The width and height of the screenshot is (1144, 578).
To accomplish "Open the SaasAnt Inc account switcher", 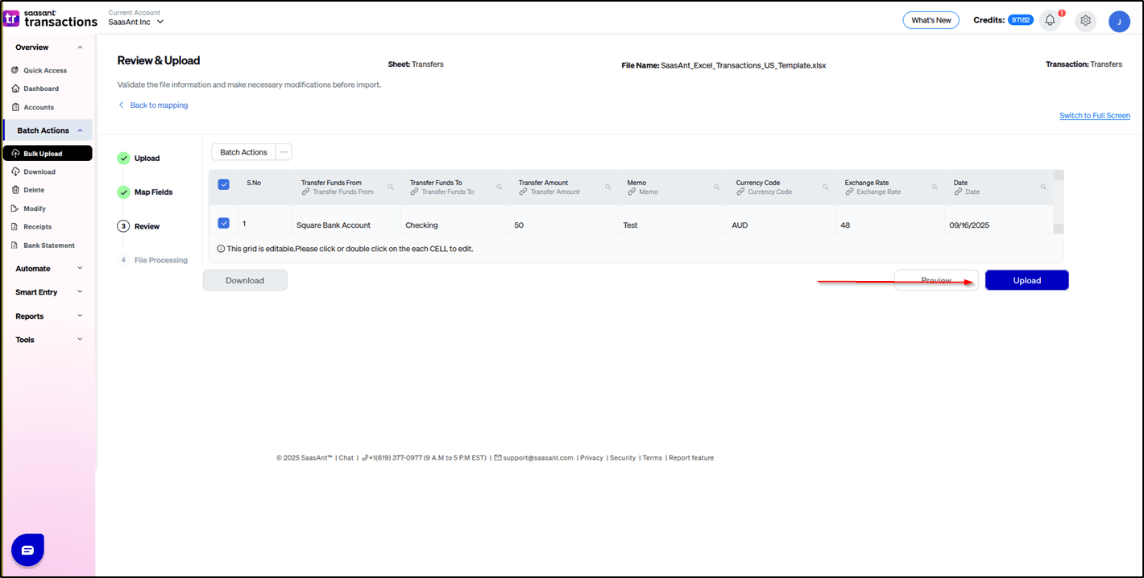I will [135, 22].
